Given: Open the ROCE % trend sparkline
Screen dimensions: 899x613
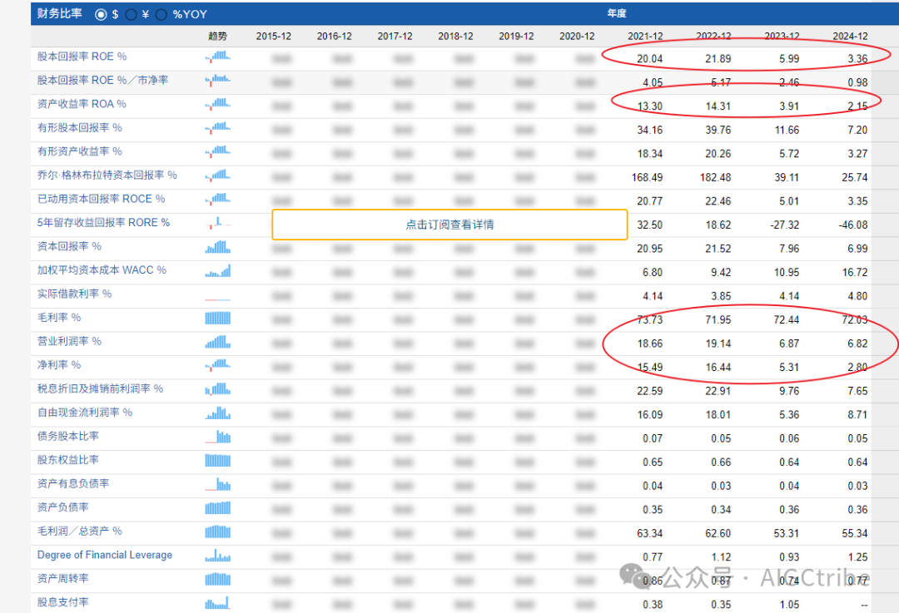Looking at the screenshot, I should click(x=218, y=200).
